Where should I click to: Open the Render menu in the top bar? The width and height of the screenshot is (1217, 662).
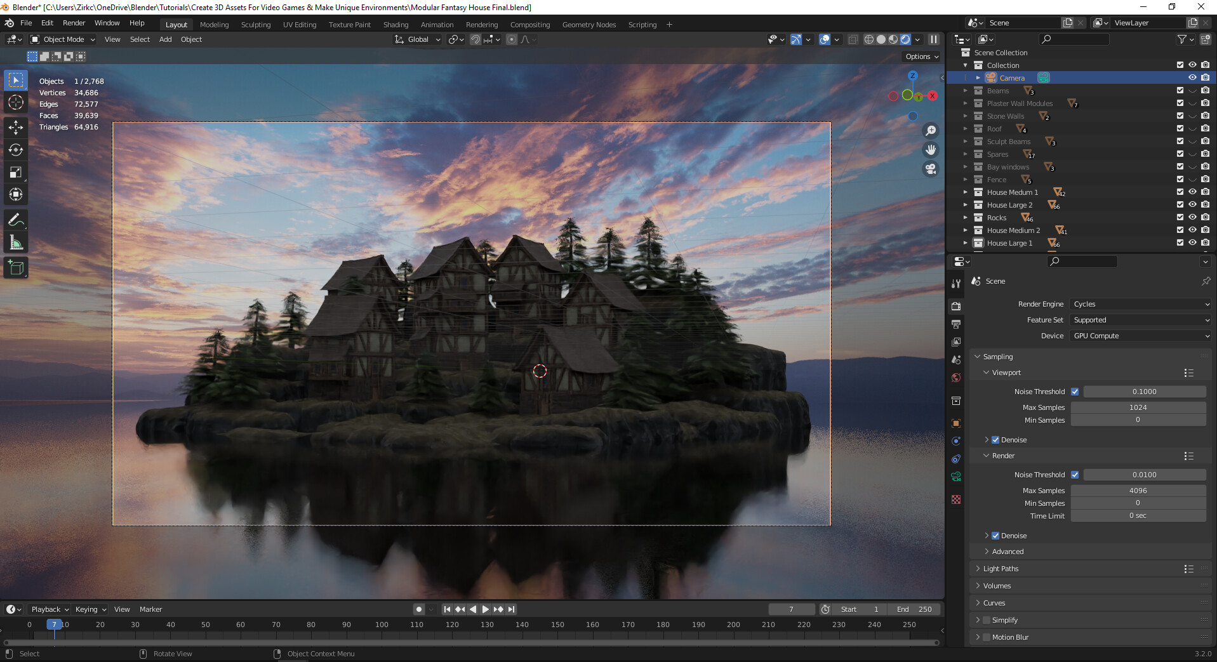74,23
